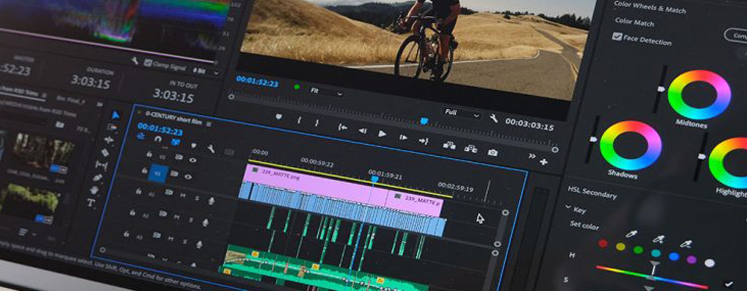Click the Color Match label
Viewport: 747px width, 291px height.
tap(635, 22)
